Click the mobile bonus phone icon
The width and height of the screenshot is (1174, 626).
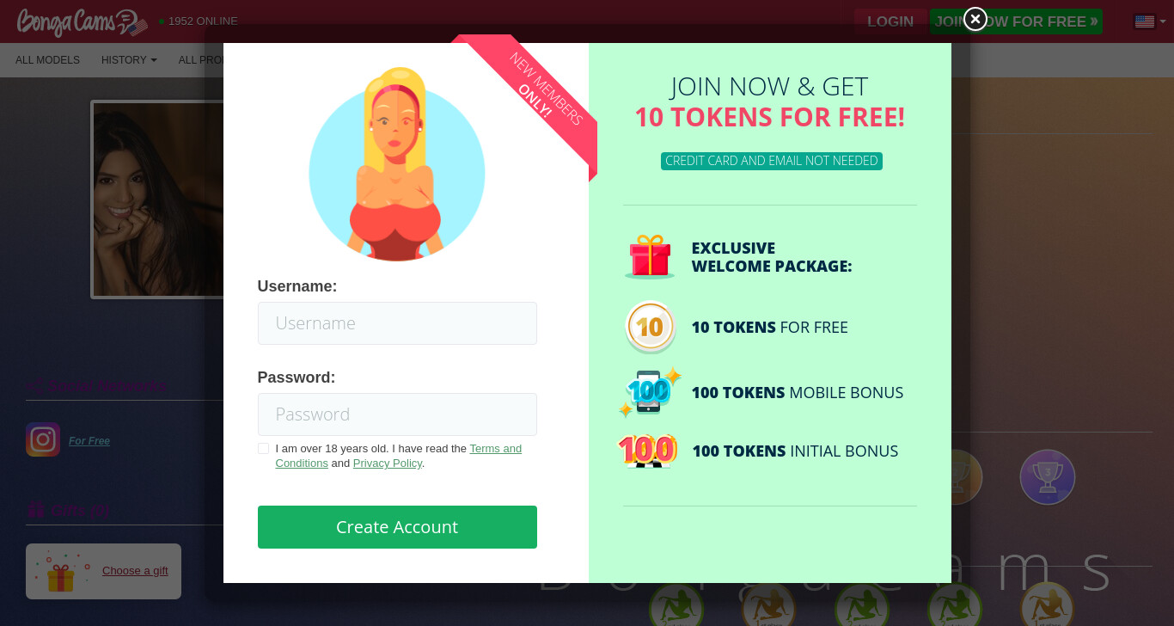point(650,393)
